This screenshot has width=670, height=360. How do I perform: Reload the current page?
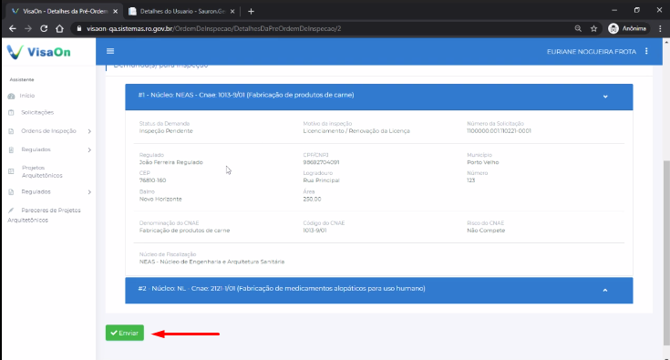[x=44, y=28]
